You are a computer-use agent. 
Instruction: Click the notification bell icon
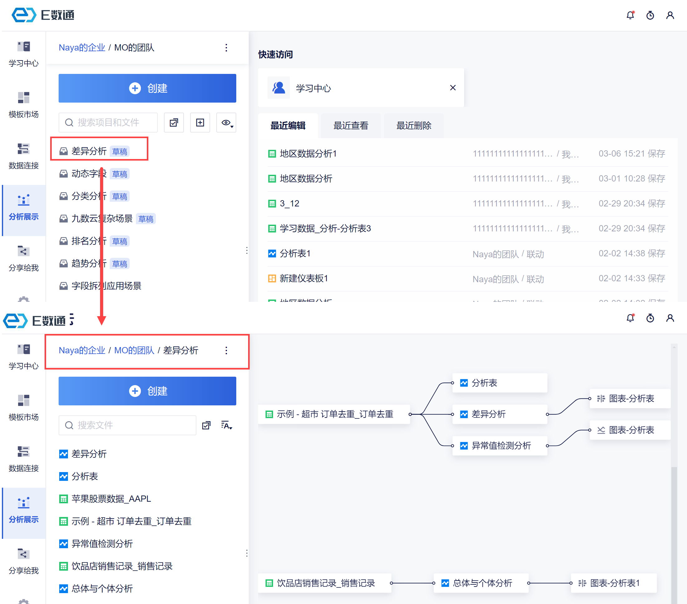(630, 15)
